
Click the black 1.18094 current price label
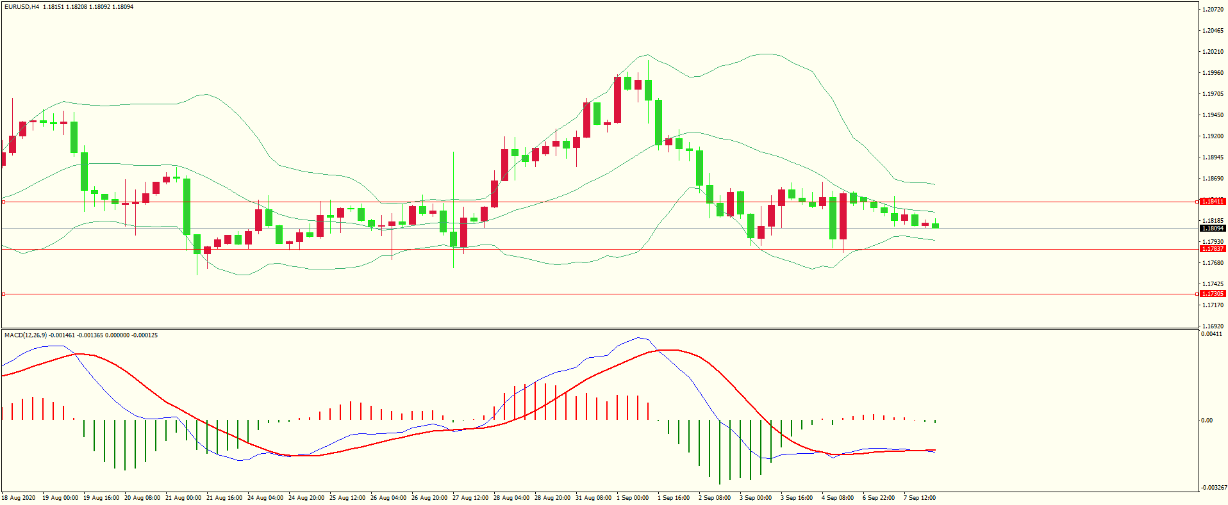1212,228
